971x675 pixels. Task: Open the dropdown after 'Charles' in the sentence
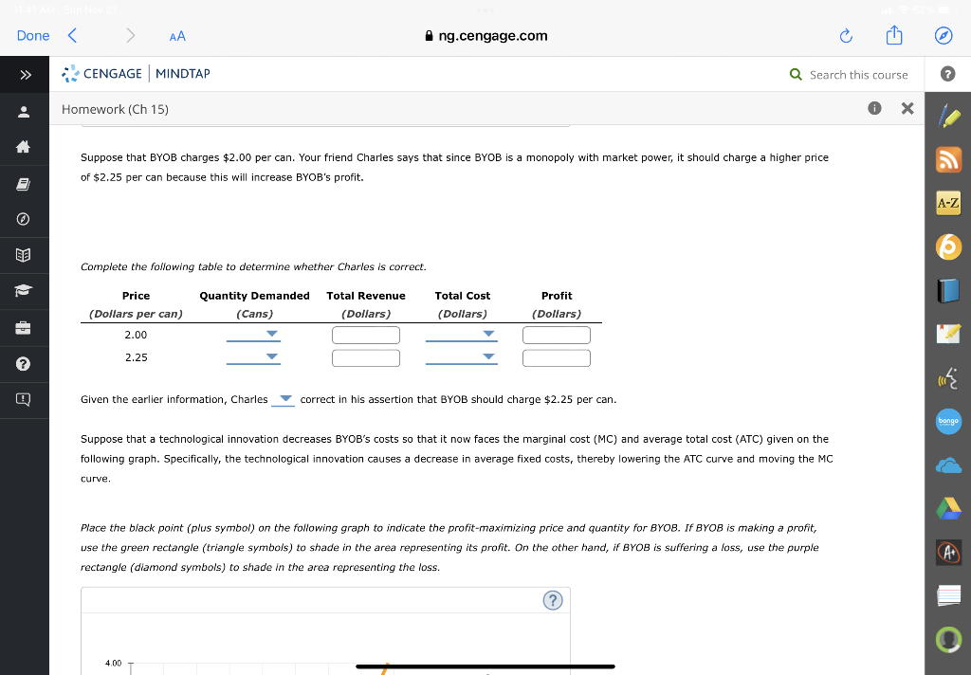[282, 399]
